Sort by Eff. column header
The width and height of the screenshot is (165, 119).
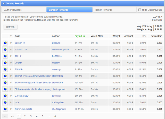[144, 36]
